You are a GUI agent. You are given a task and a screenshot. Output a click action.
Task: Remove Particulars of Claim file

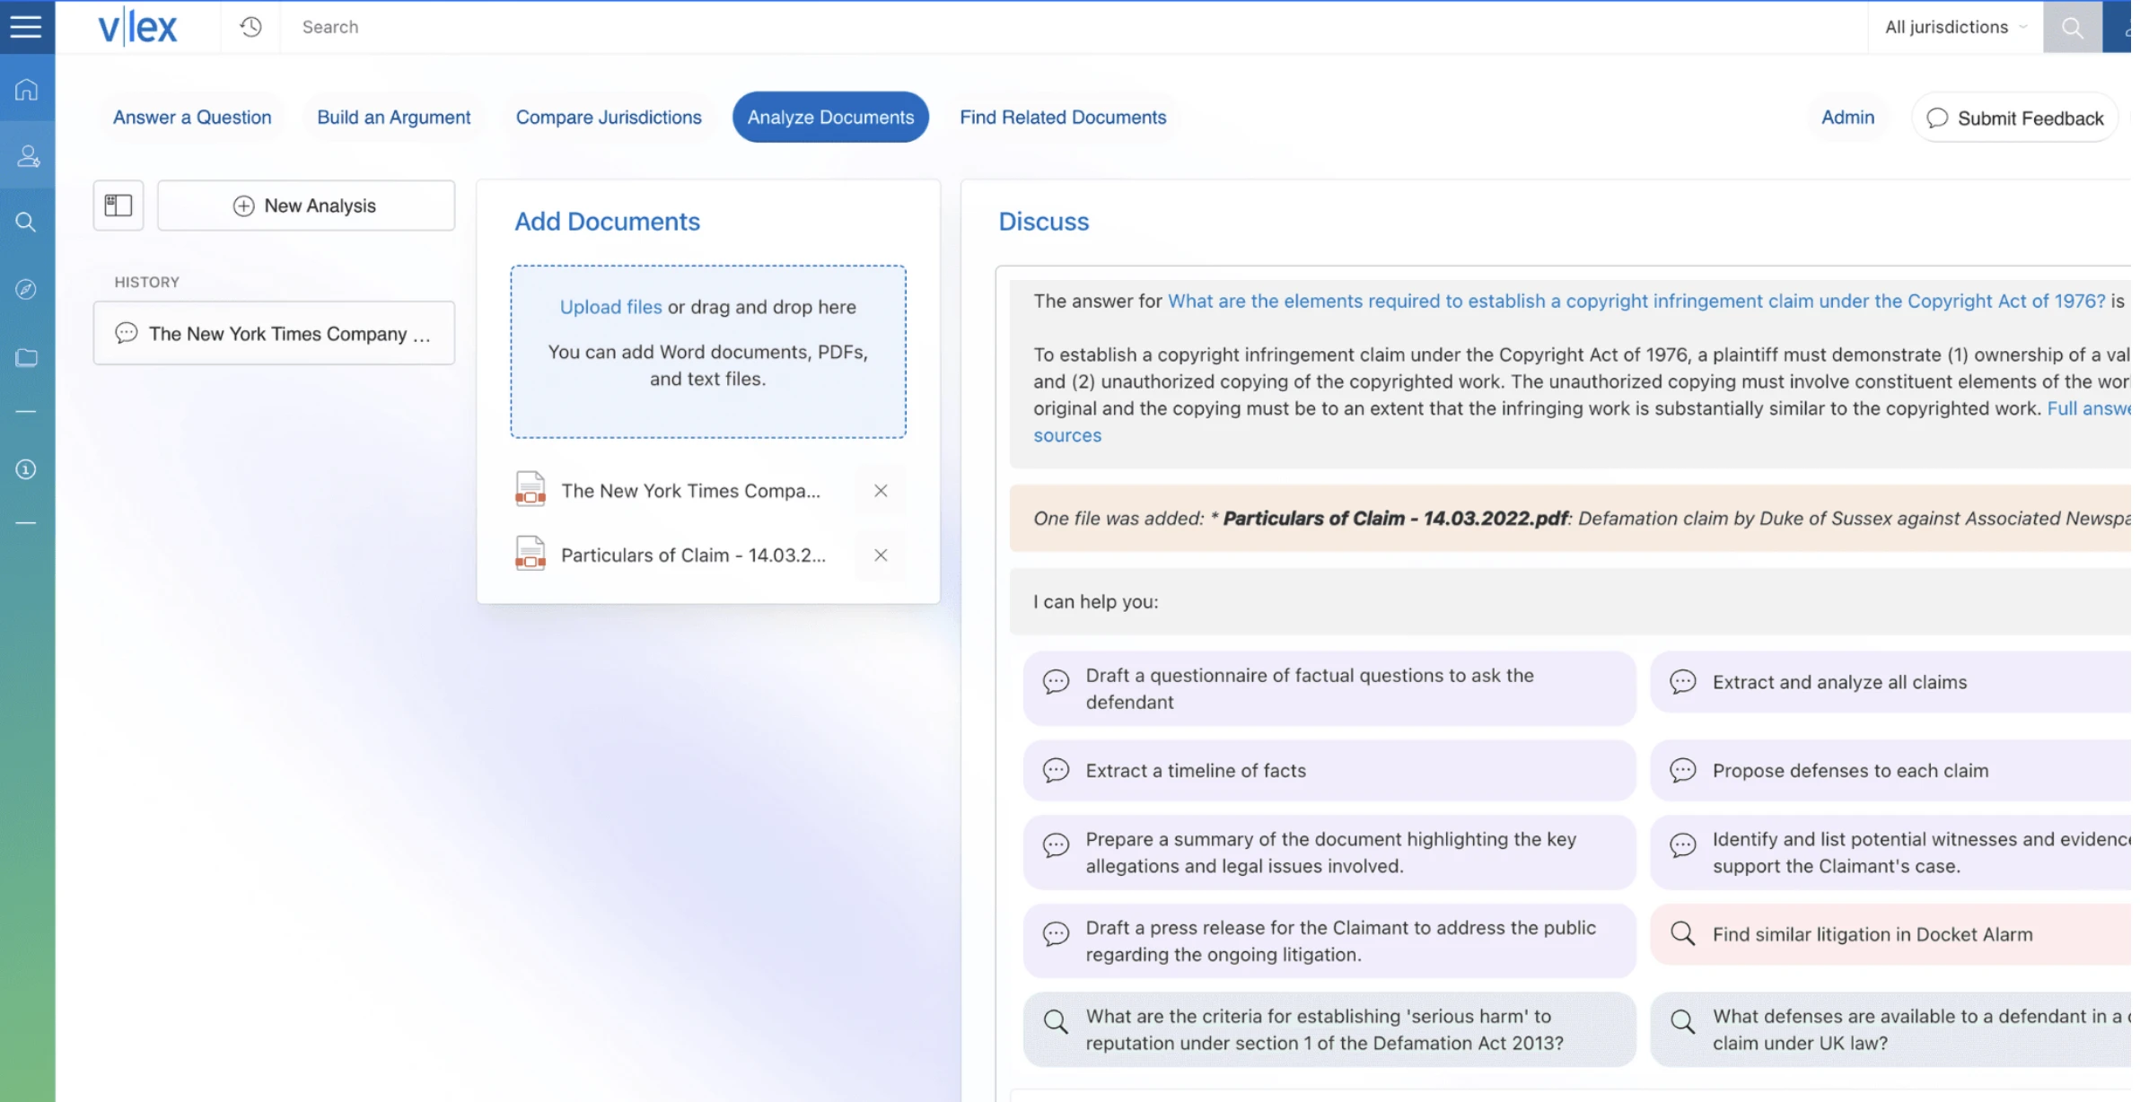pos(881,555)
